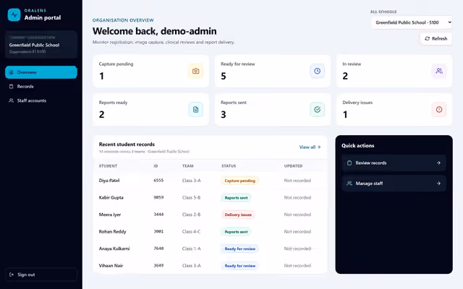Screen dimensions: 463x289
Task: Click student ID 3444
Action: pos(158,215)
